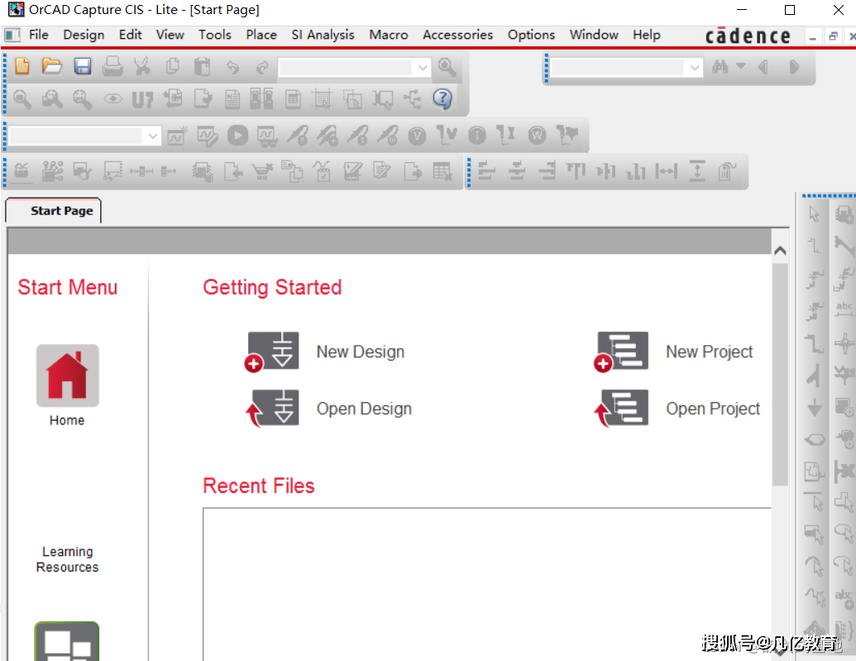Click the Current marker I circle icon

pyautogui.click(x=477, y=136)
